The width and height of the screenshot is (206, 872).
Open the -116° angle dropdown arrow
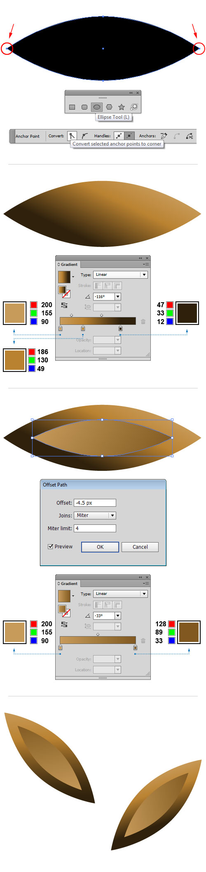[x=118, y=296]
